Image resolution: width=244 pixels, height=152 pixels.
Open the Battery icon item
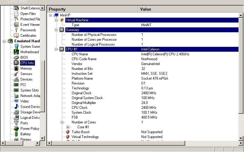[16, 134]
